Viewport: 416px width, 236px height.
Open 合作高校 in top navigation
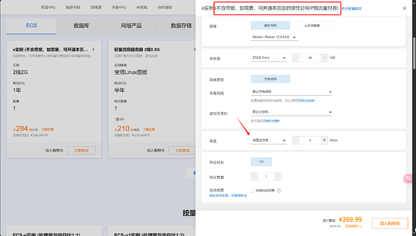(165, 7)
